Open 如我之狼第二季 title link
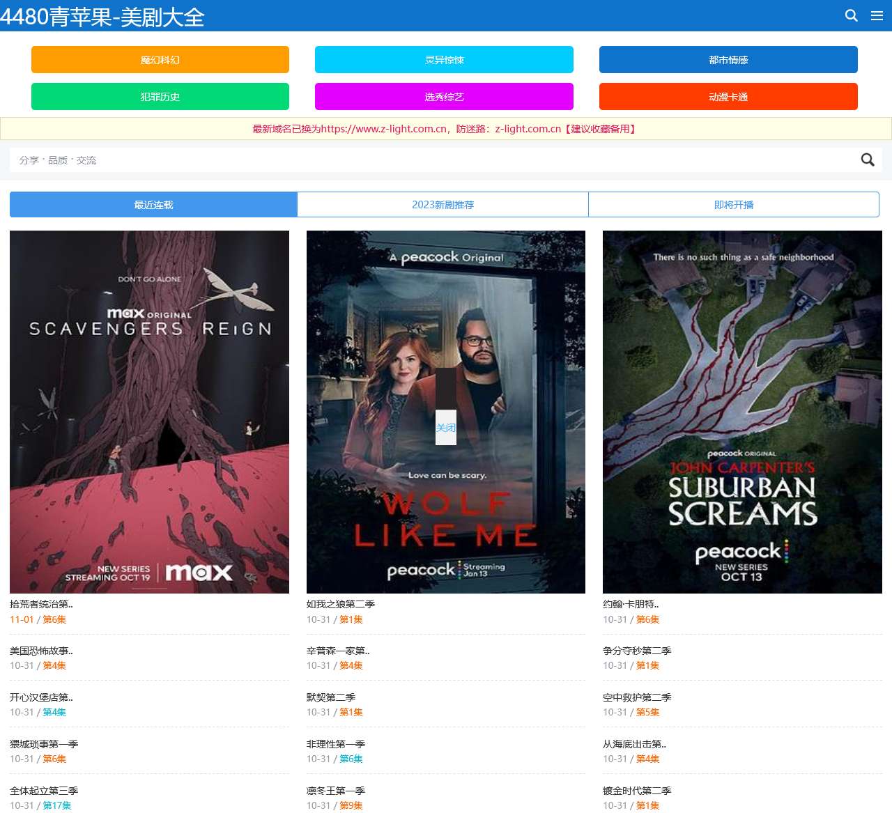The height and width of the screenshot is (813, 892). (x=341, y=604)
